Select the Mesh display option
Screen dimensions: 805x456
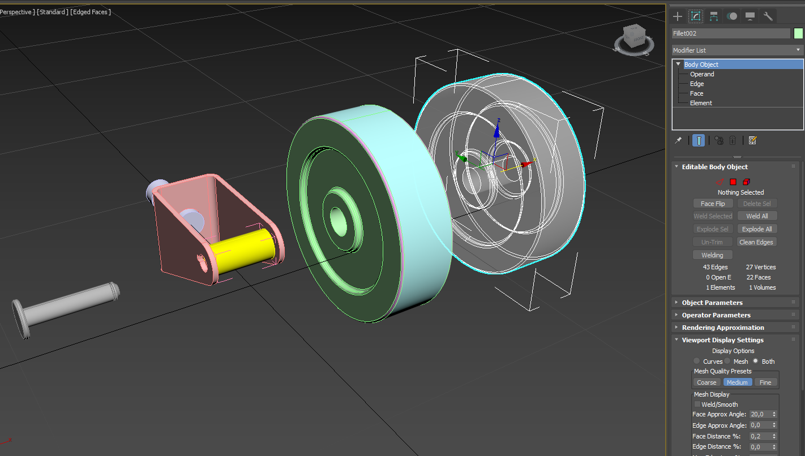pos(727,360)
